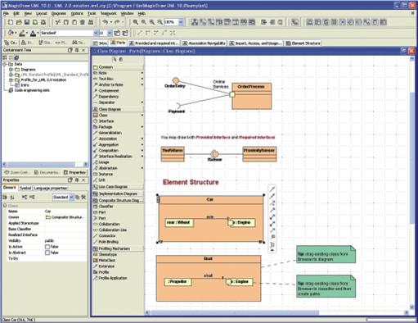Open the Note tool variants arrow
The image size is (418, 323).
coord(142,73)
